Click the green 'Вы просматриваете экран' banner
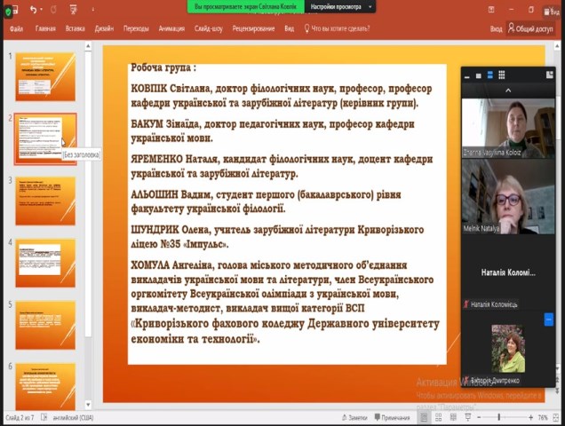 [x=246, y=6]
